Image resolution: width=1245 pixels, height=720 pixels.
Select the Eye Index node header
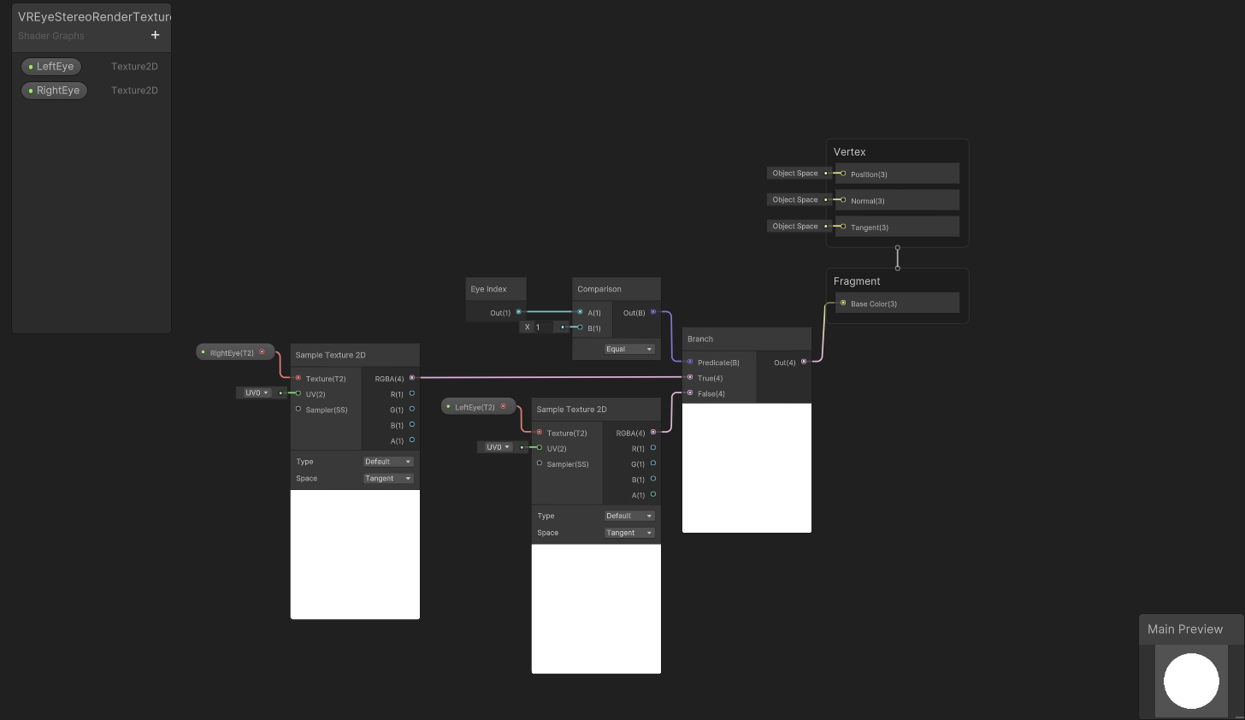[495, 289]
